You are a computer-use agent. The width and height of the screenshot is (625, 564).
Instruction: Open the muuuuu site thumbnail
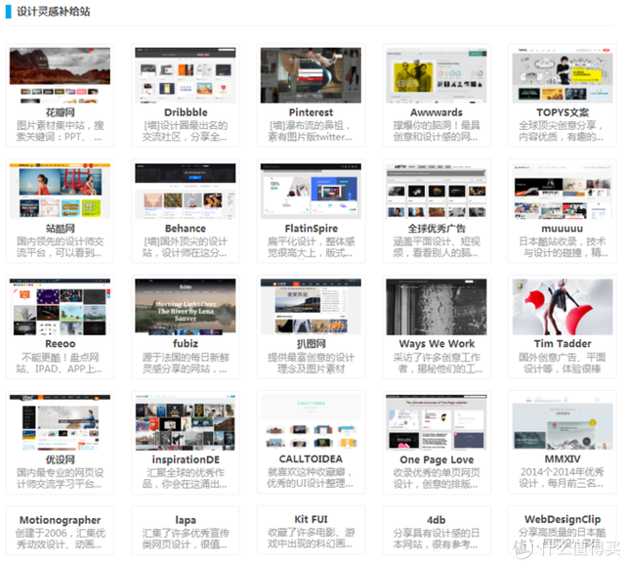tap(562, 191)
